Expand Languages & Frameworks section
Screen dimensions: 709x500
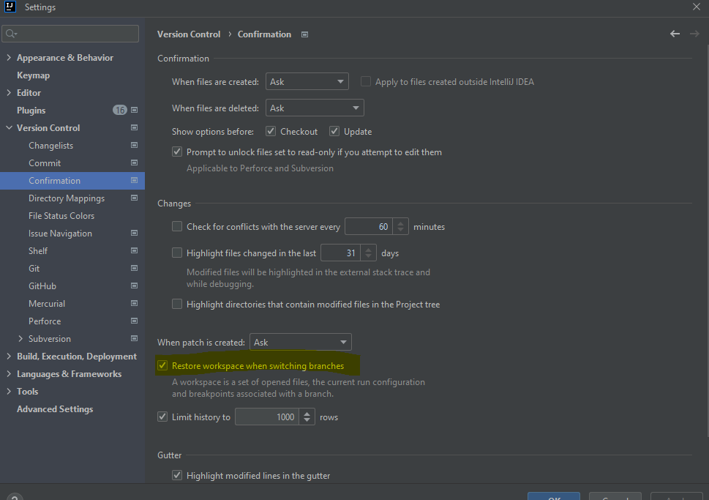point(9,374)
